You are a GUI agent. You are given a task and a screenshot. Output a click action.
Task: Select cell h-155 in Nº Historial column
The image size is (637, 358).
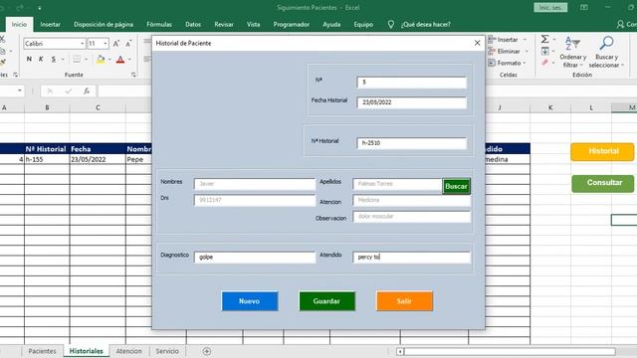[x=47, y=159]
